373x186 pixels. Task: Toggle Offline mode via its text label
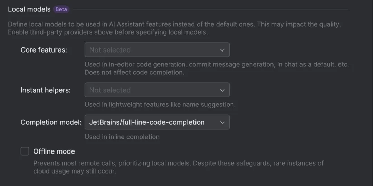point(54,151)
